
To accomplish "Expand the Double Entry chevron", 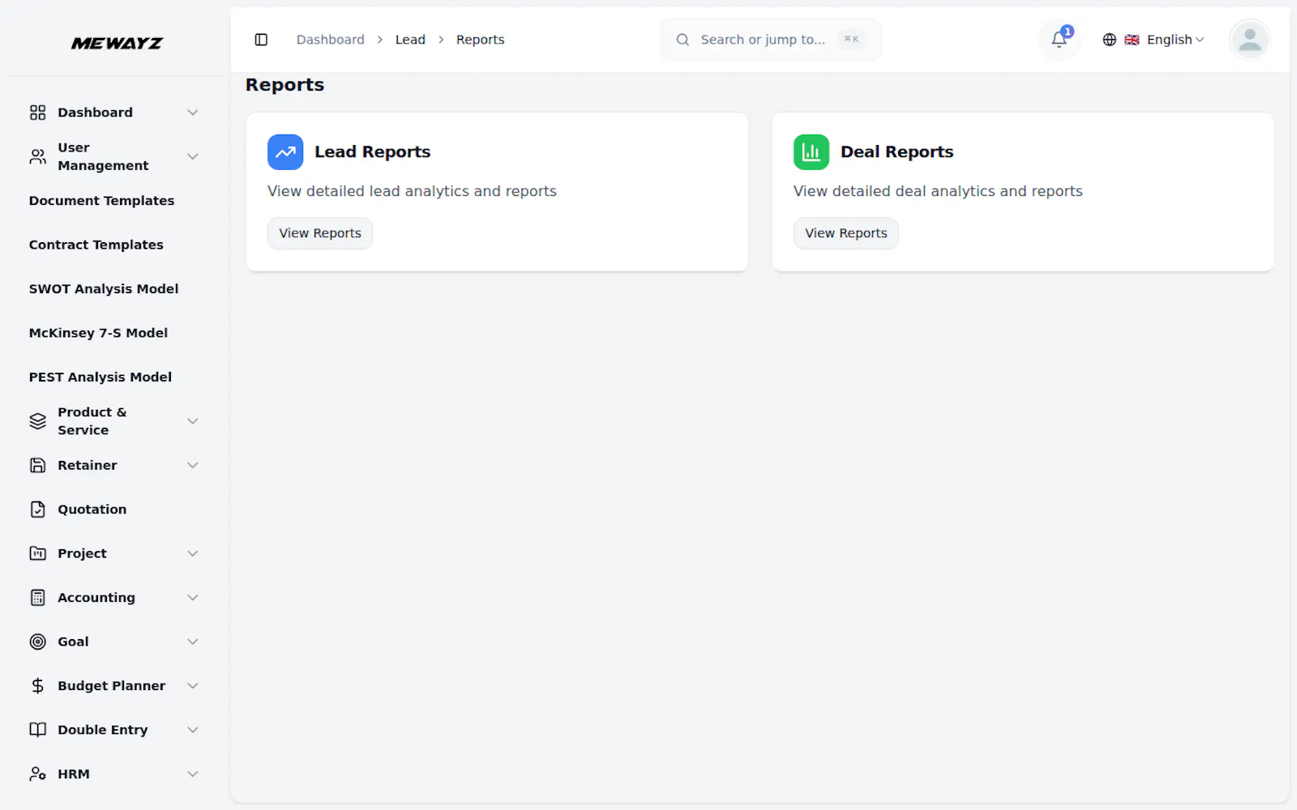I will [x=193, y=730].
